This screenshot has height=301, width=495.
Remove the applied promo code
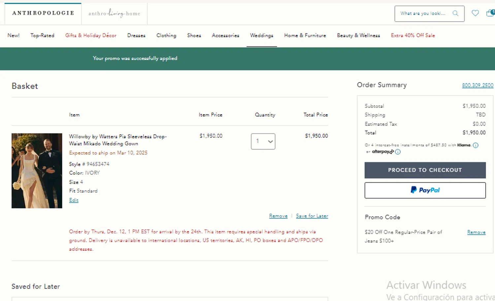tap(476, 232)
